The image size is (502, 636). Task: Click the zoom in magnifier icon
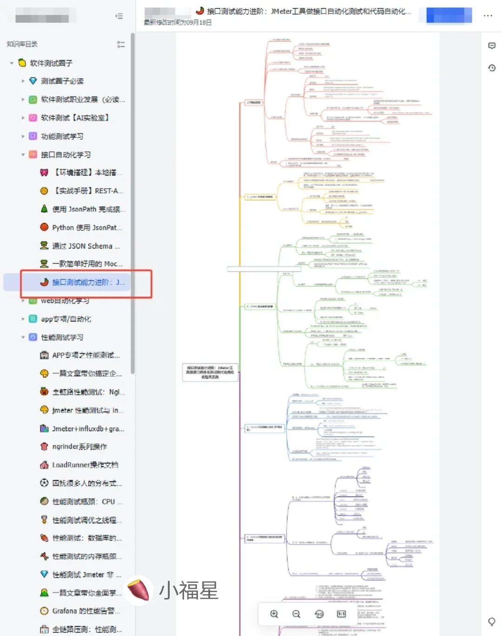coord(274,614)
